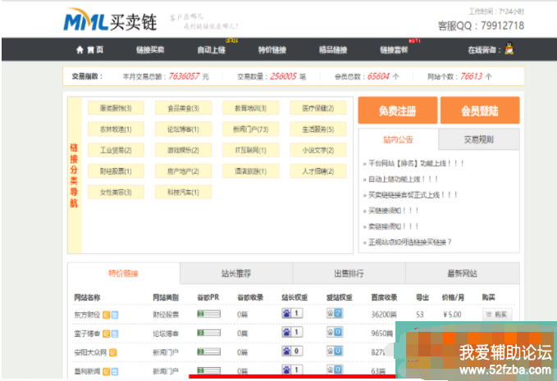557x381 pixels.
Task: Select the 出售排行 tab
Action: click(349, 274)
